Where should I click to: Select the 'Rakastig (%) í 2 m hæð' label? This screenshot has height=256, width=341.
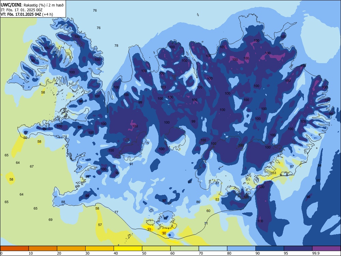pyautogui.click(x=44, y=5)
